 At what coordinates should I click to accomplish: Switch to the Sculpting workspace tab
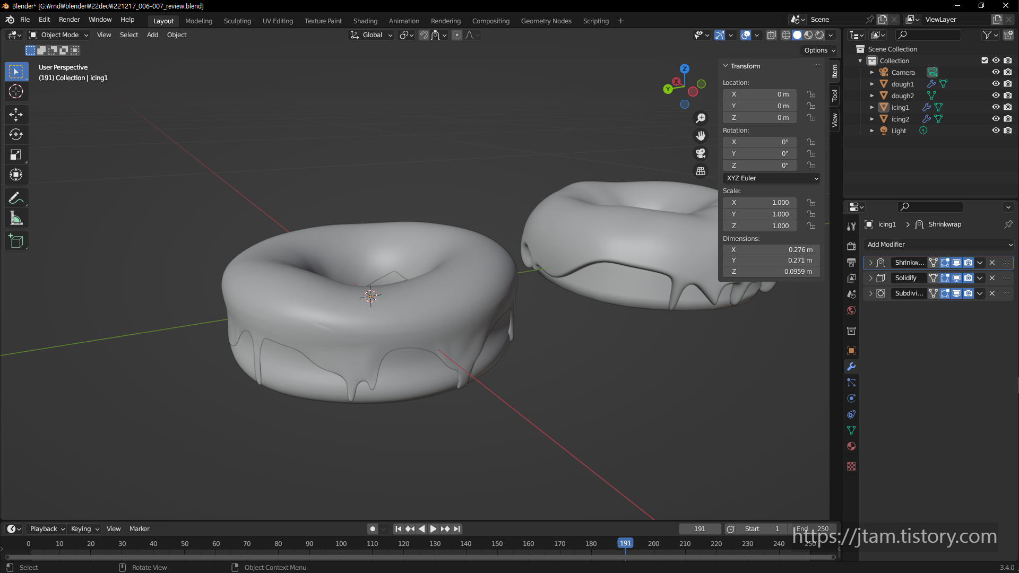pos(237,21)
